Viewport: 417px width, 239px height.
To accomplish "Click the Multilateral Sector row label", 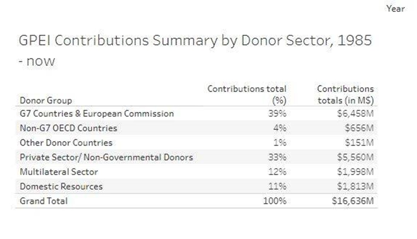I will pyautogui.click(x=59, y=172).
